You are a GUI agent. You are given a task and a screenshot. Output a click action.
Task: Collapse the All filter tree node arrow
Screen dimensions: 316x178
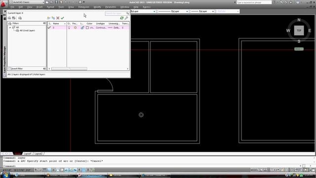(10, 27)
